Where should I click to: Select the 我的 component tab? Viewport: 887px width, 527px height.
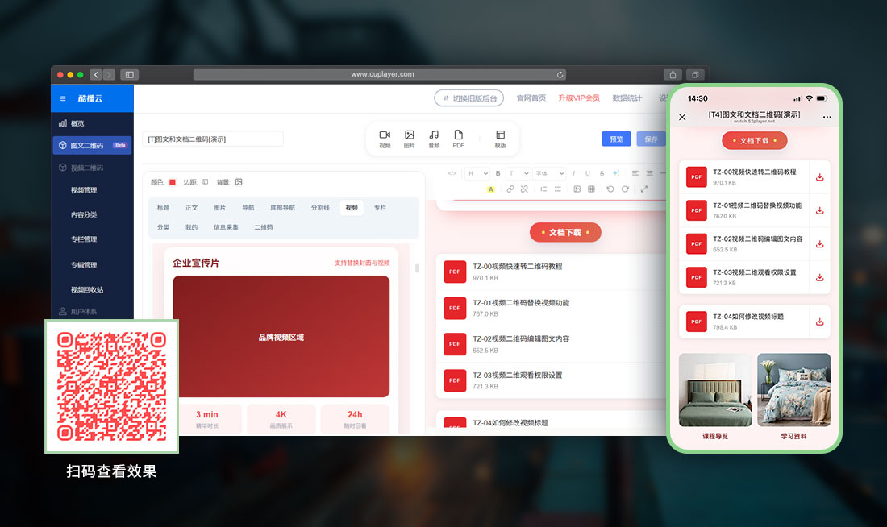192,227
